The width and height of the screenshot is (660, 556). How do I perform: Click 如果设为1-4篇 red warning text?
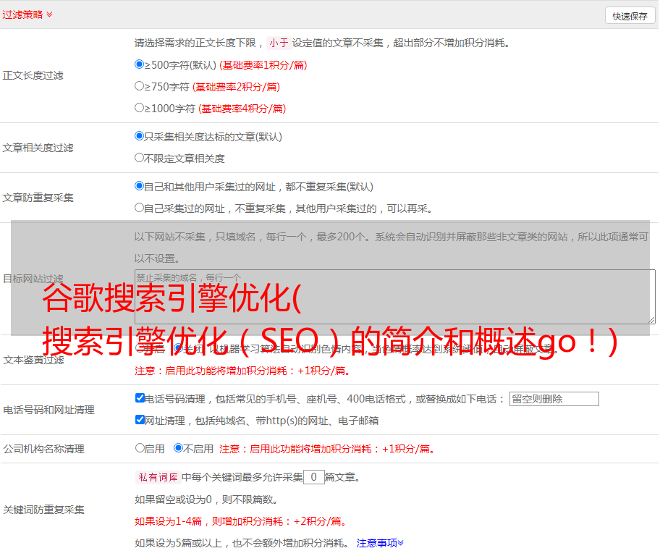click(242, 521)
